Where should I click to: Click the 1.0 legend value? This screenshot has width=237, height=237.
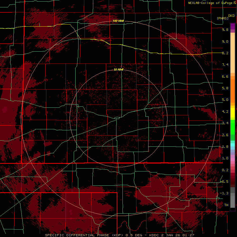pyautogui.click(x=225, y=158)
